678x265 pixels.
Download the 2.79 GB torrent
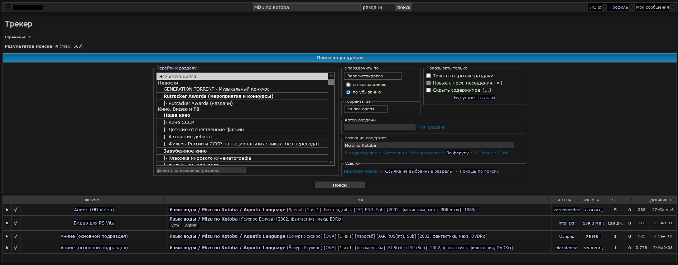pos(593,210)
